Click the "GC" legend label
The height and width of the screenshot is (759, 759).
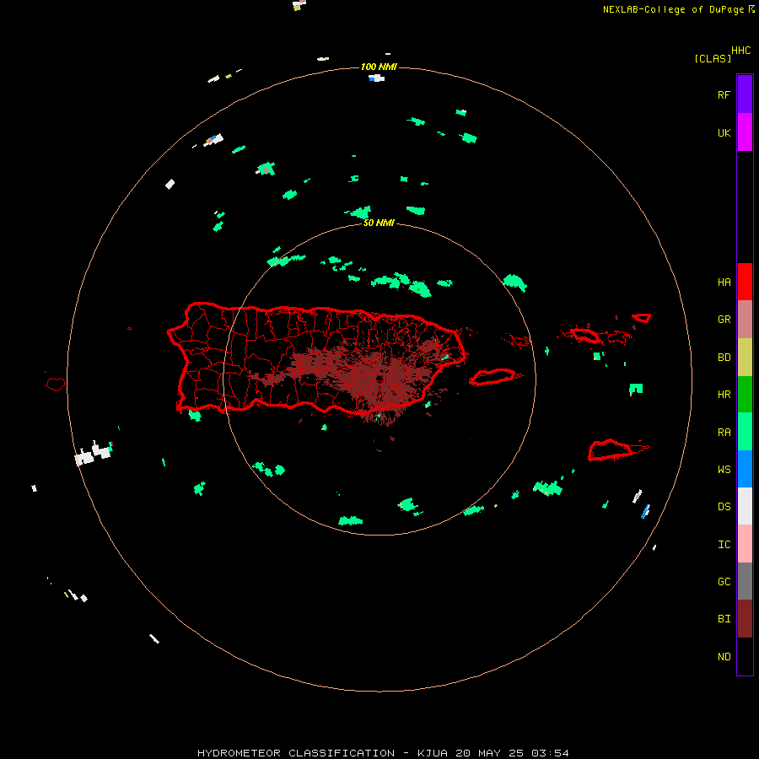(x=724, y=581)
